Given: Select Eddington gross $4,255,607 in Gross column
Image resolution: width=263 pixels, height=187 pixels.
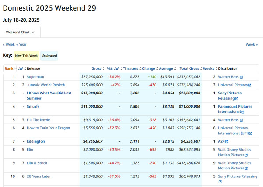Looking at the screenshot, I should [93, 141].
